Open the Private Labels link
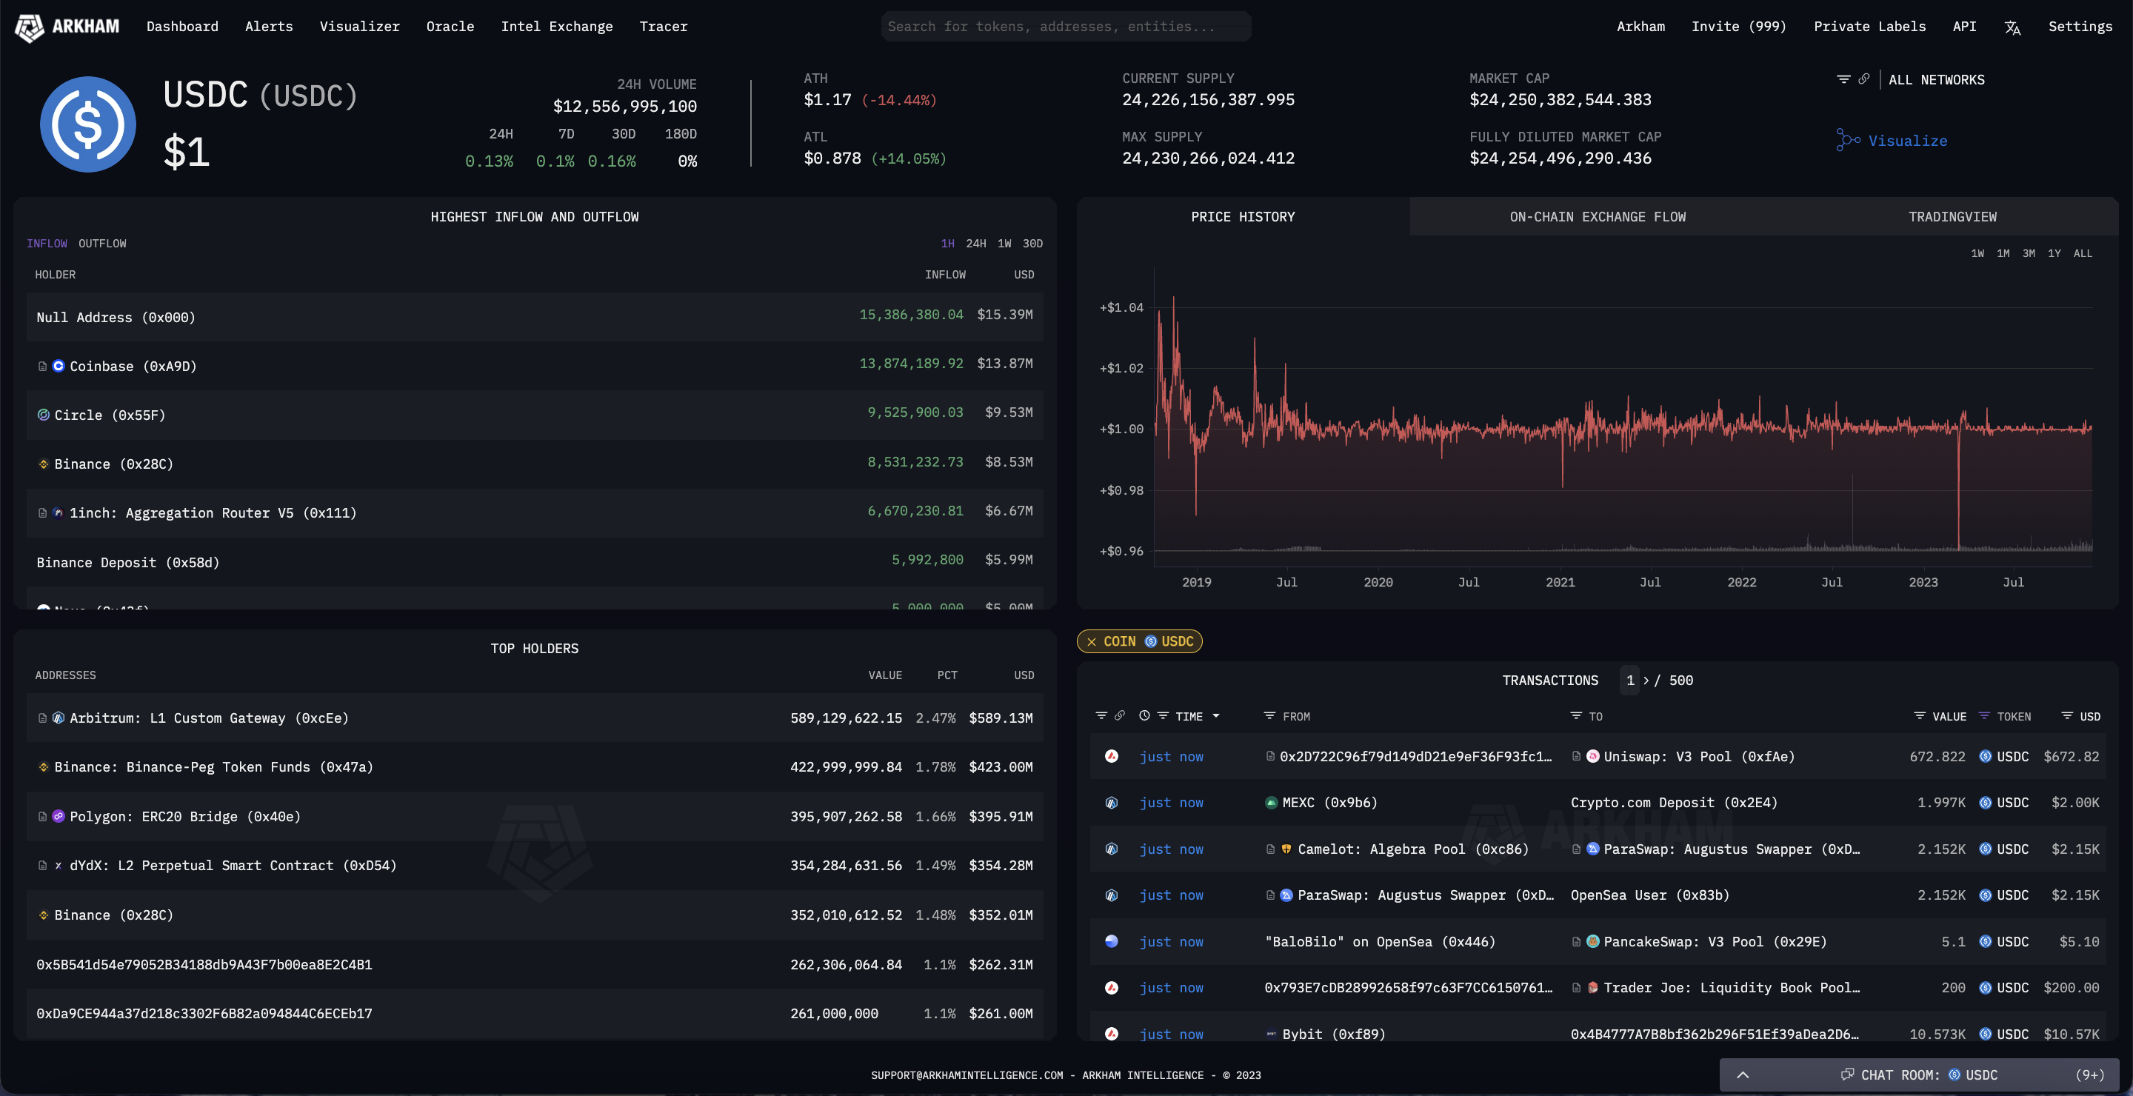This screenshot has height=1096, width=2133. pyautogui.click(x=1869, y=27)
